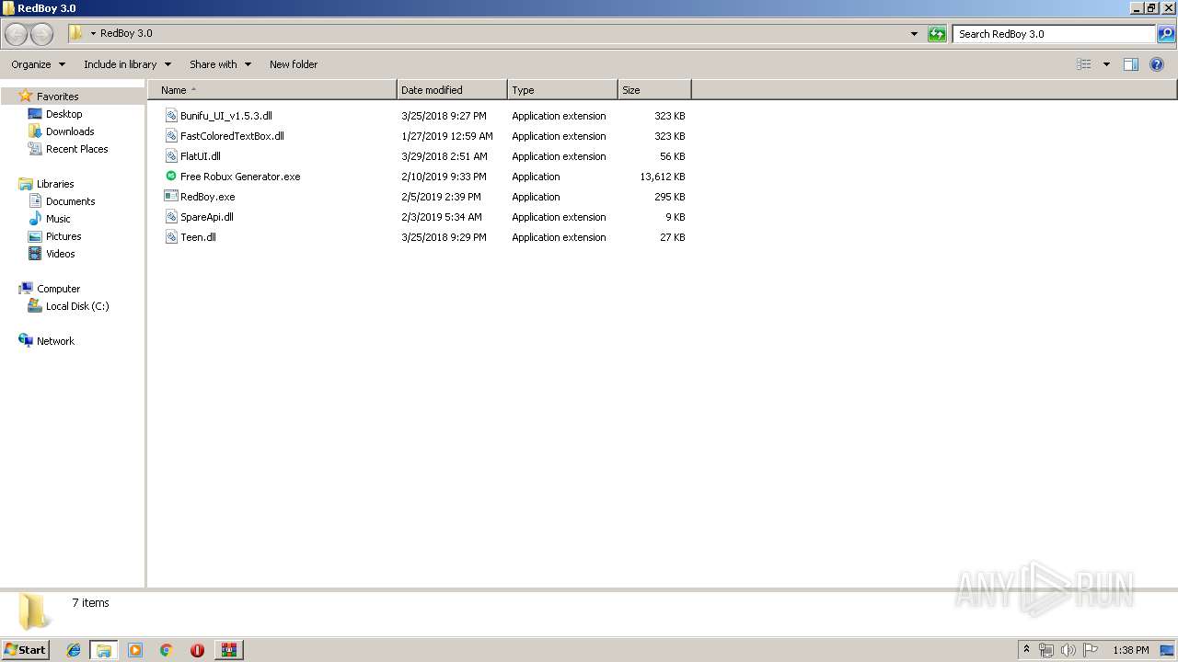Select the RedBoy.exe application icon
This screenshot has height=662, width=1178.
[171, 197]
